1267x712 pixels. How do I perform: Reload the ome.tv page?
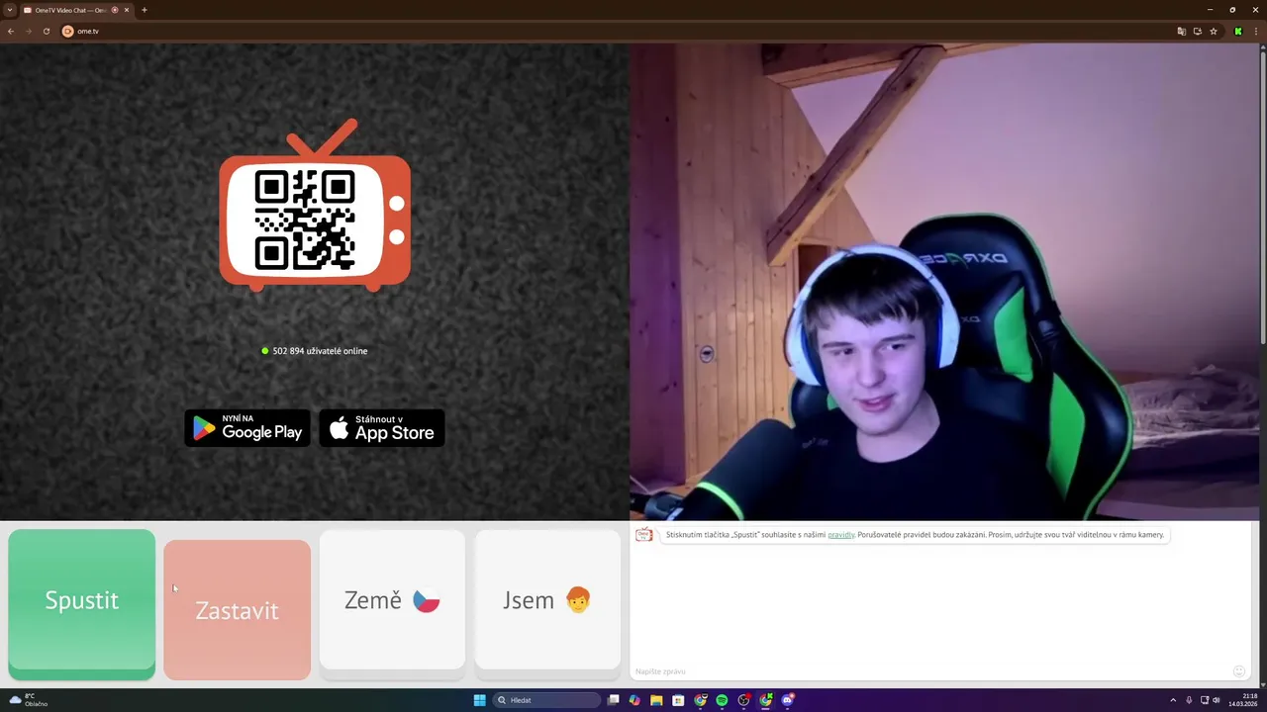pos(47,31)
